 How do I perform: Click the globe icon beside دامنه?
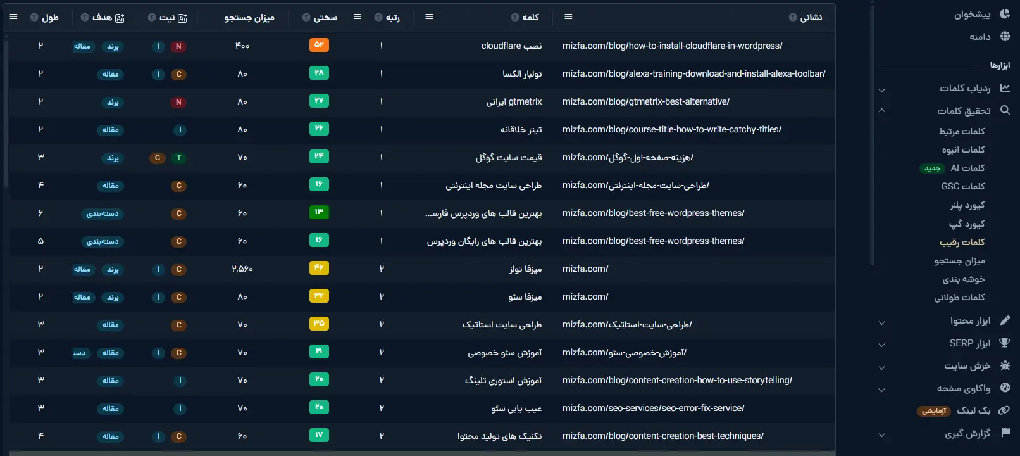point(1004,36)
